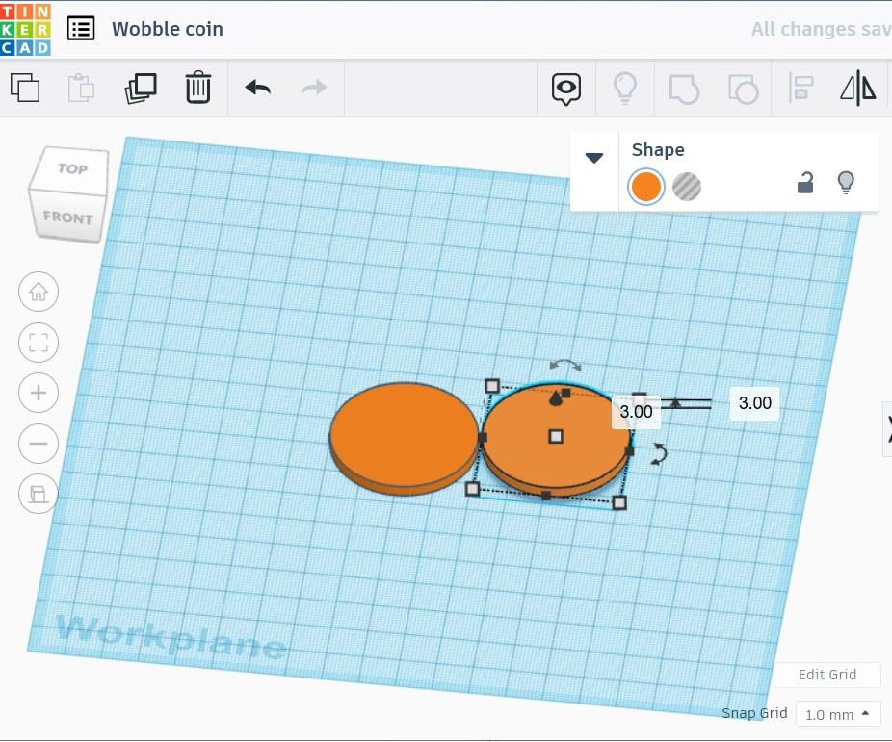Image resolution: width=892 pixels, height=742 pixels.
Task: Click Fit all in view icon
Action: [39, 343]
